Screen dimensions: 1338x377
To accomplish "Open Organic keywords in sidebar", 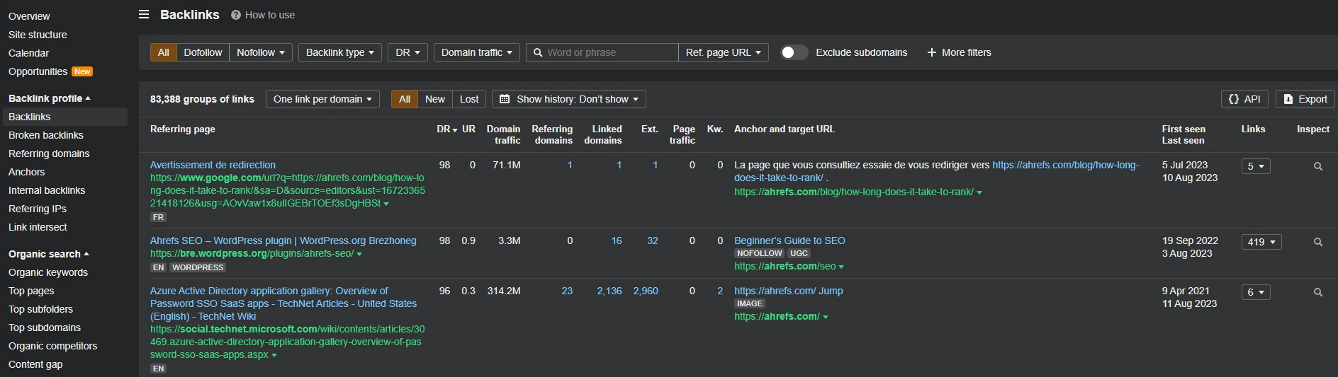I will click(48, 272).
